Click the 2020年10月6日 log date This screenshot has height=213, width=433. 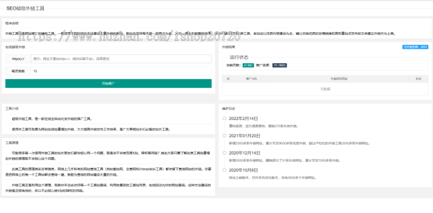click(x=243, y=170)
